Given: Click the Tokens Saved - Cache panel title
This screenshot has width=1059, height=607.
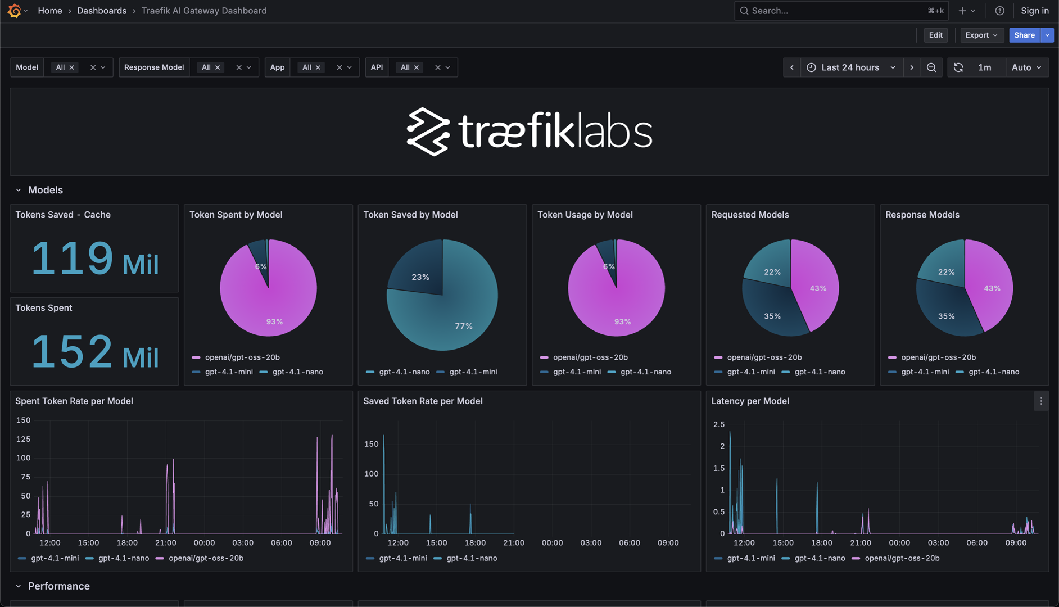Looking at the screenshot, I should click(x=63, y=215).
